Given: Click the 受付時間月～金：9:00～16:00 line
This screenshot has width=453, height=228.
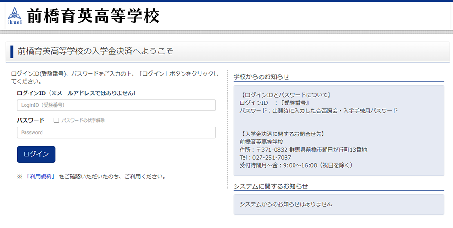Looking at the screenshot, I should [296, 165].
